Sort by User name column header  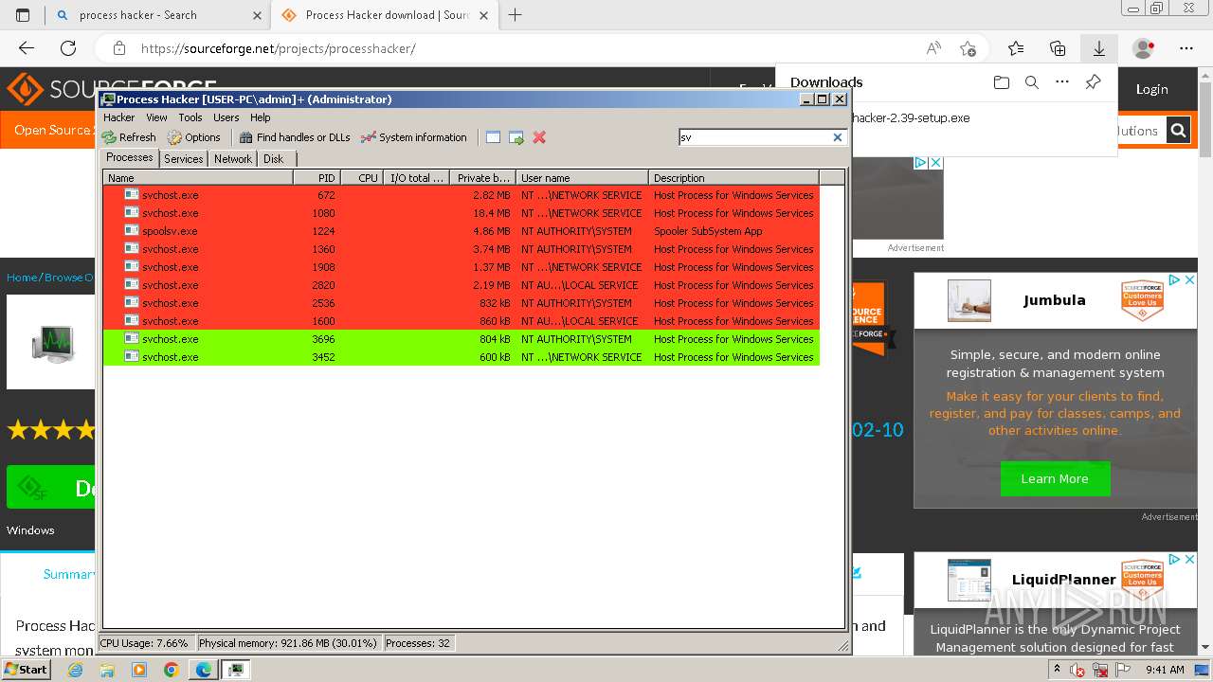(582, 177)
